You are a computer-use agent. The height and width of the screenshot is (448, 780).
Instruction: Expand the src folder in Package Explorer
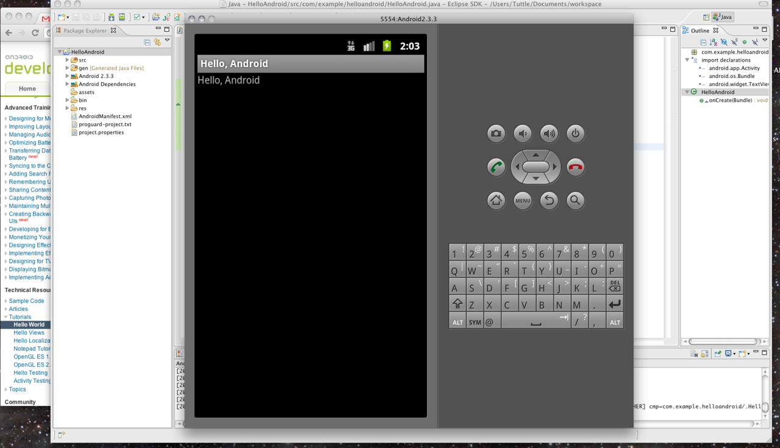[x=67, y=60]
